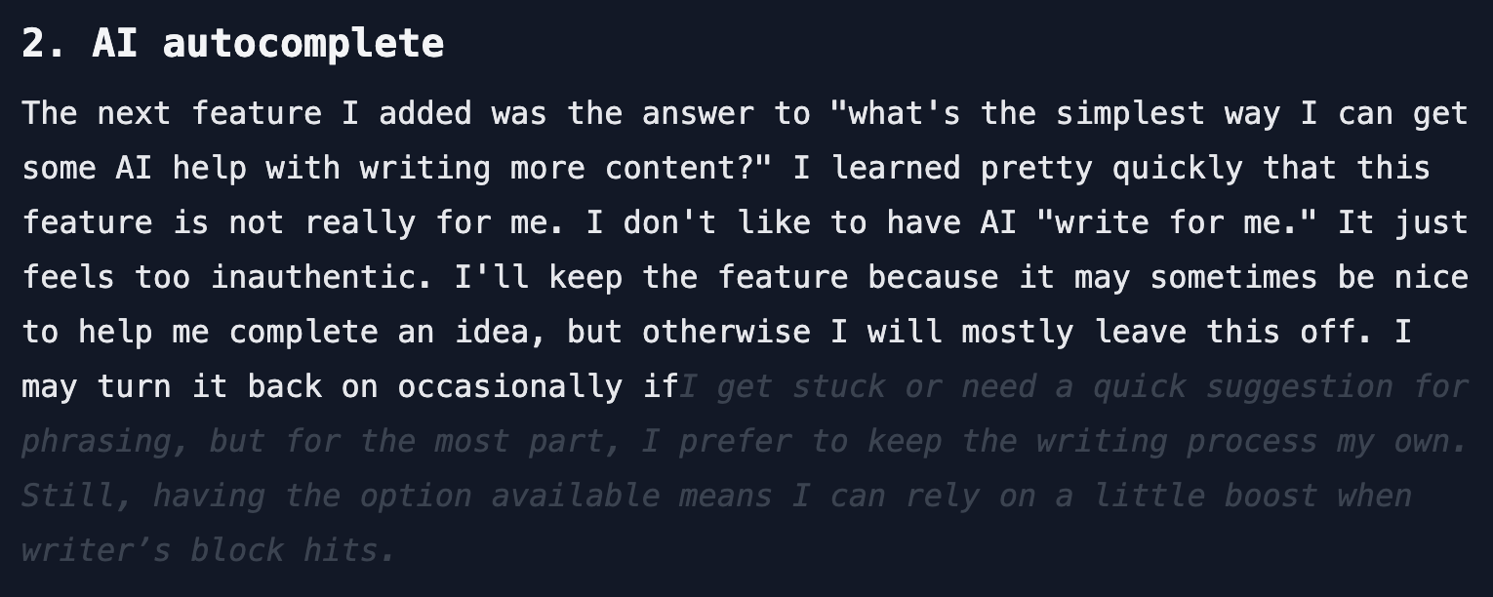This screenshot has height=597, width=1493.
Task: Click the suggested phrase 'little boost'
Action: click(x=1206, y=496)
